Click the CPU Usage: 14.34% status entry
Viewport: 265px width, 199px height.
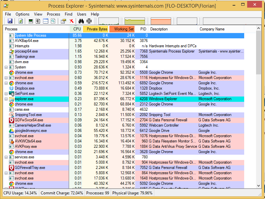20,193
